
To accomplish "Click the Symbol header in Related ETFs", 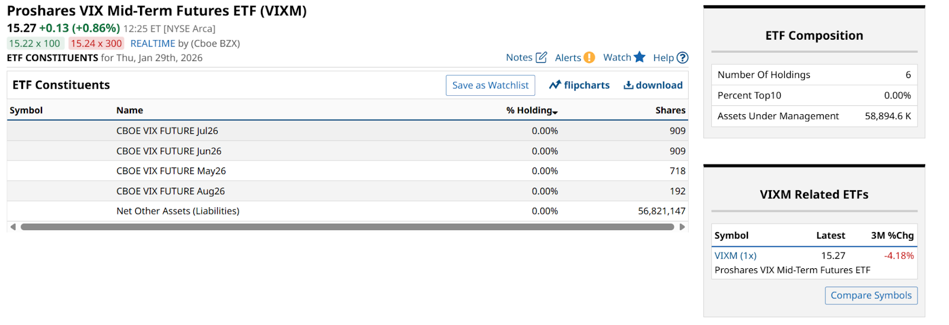I will (731, 236).
